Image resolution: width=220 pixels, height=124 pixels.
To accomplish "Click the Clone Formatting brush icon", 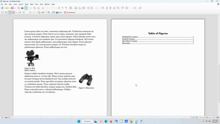I will click(x=43, y=8).
